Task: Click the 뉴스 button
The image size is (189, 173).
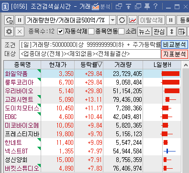Action: (x=145, y=32)
